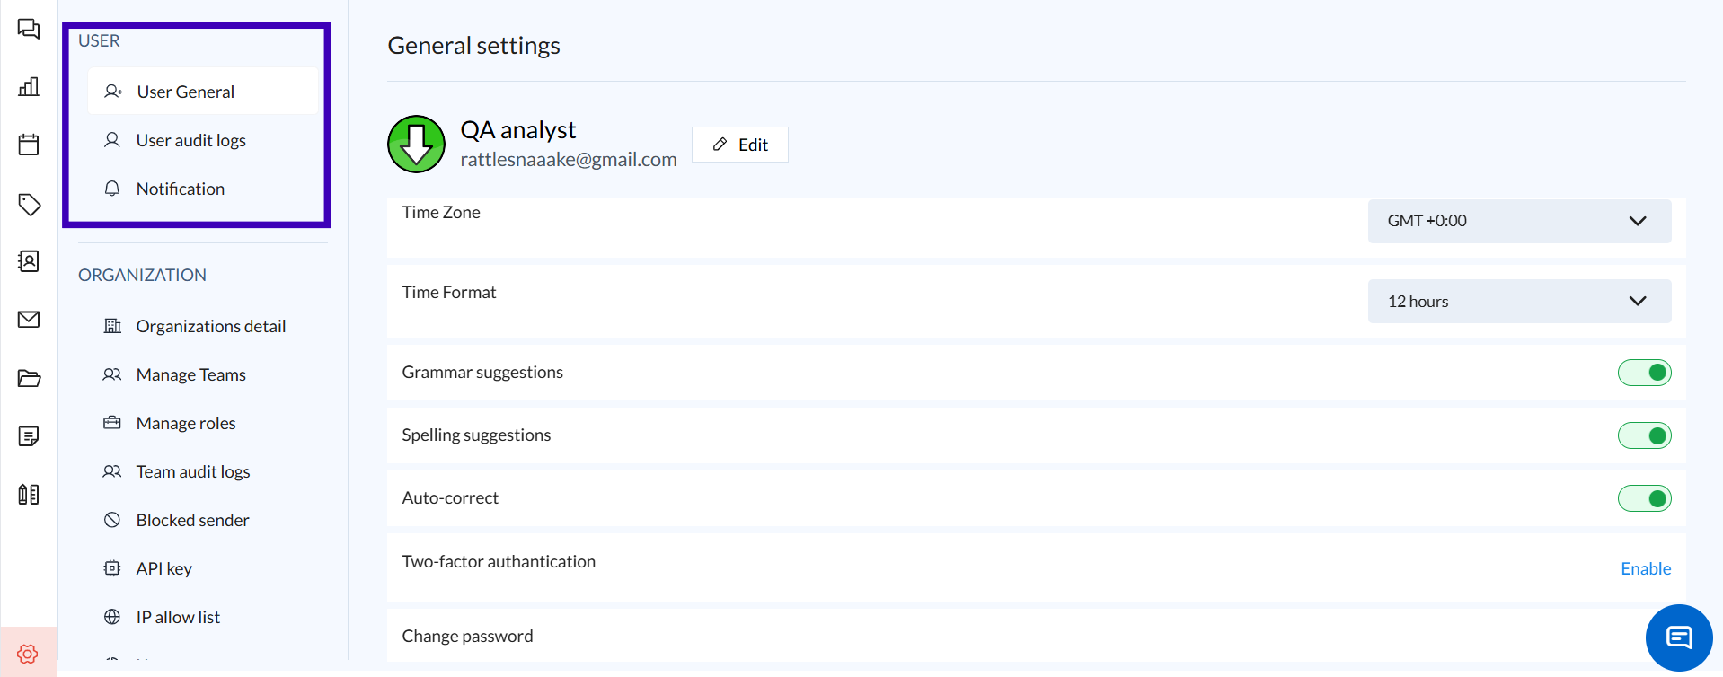The image size is (1723, 677).
Task: Disable the Spelling suggestions switch
Action: tap(1644, 435)
